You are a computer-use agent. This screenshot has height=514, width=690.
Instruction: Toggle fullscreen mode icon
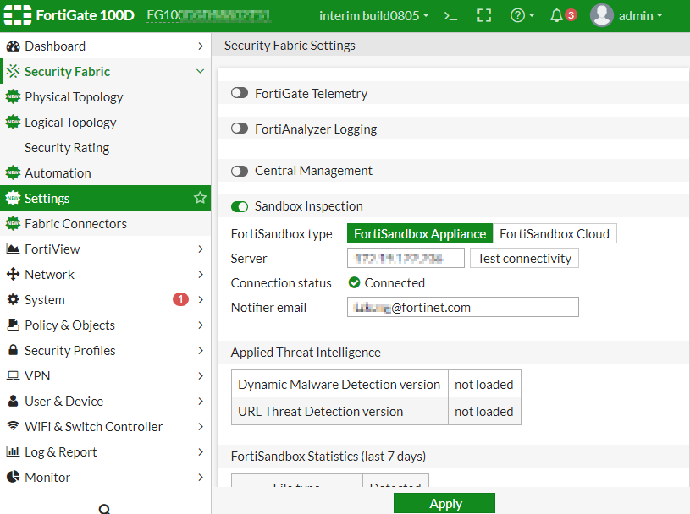click(484, 16)
